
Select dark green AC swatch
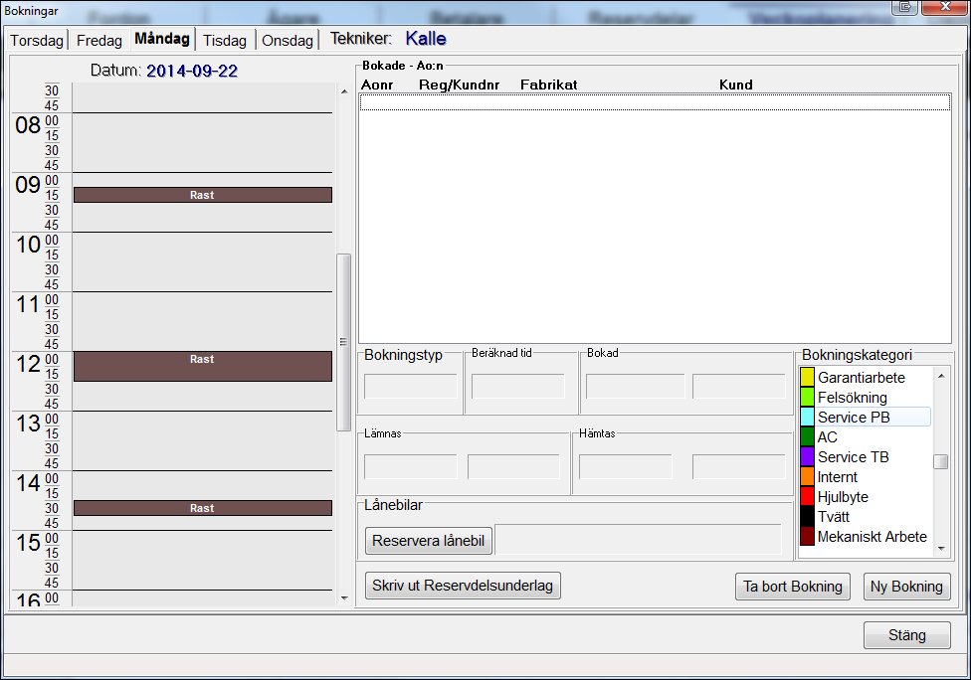pos(807,436)
